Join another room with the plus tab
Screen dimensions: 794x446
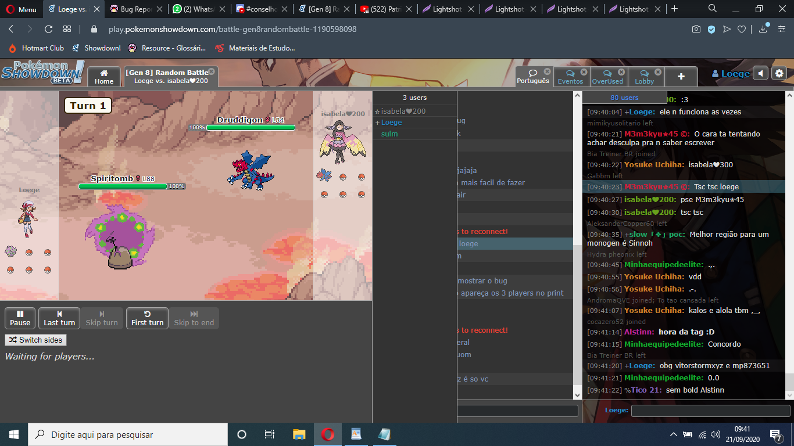pos(681,77)
